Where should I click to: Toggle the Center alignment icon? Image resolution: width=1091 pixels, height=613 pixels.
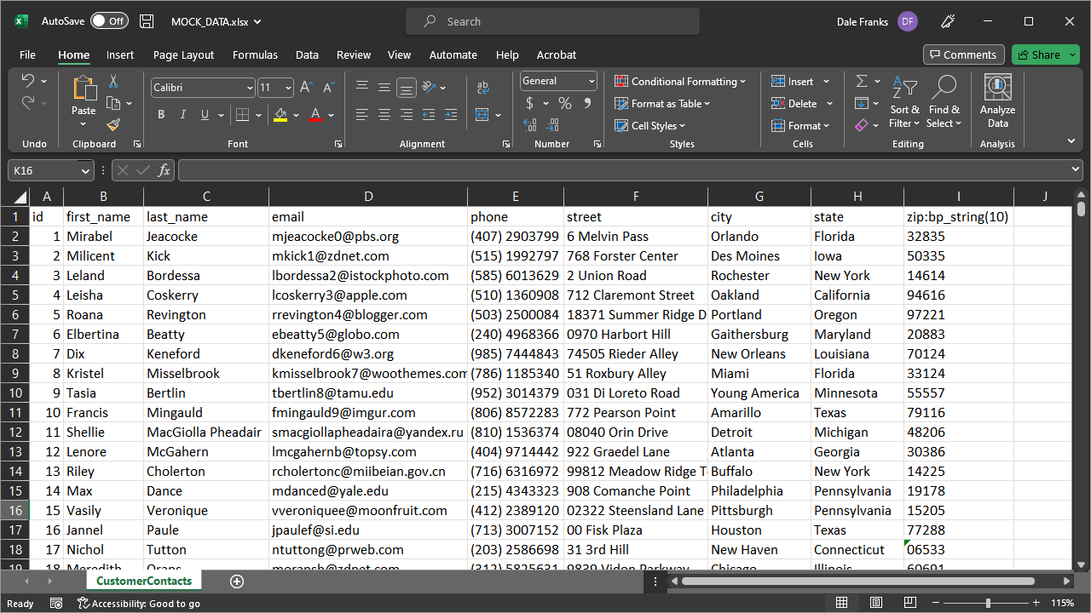point(384,115)
